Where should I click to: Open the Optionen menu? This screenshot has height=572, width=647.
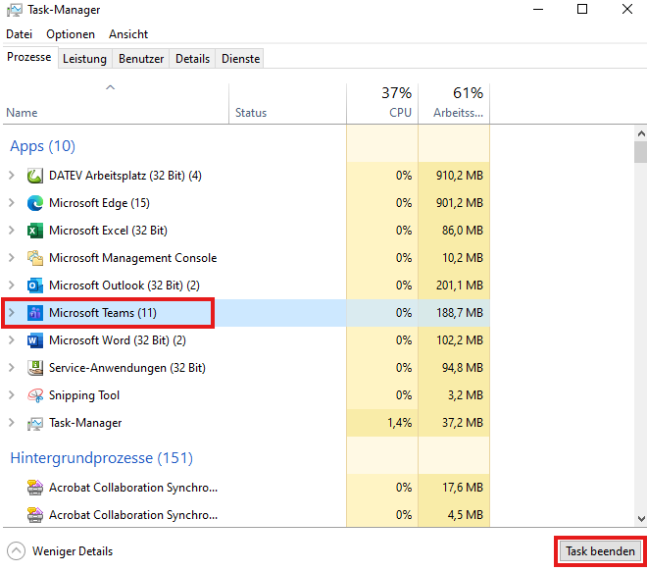tap(71, 34)
